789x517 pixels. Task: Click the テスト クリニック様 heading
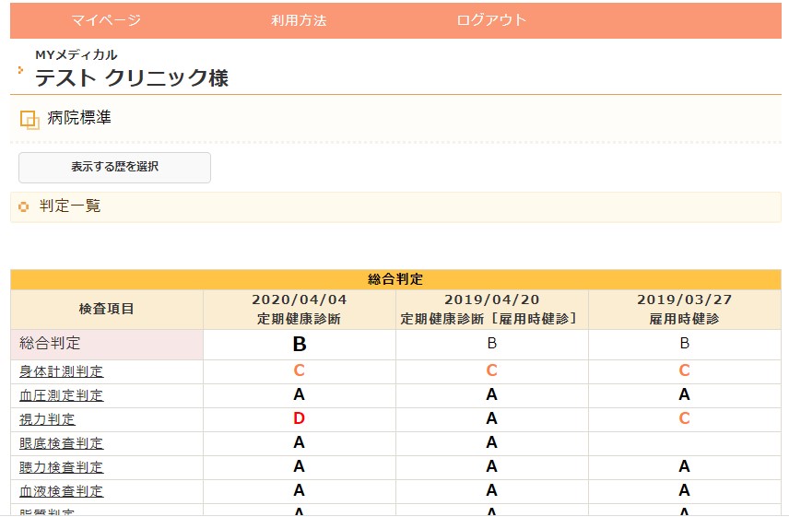coord(132,78)
